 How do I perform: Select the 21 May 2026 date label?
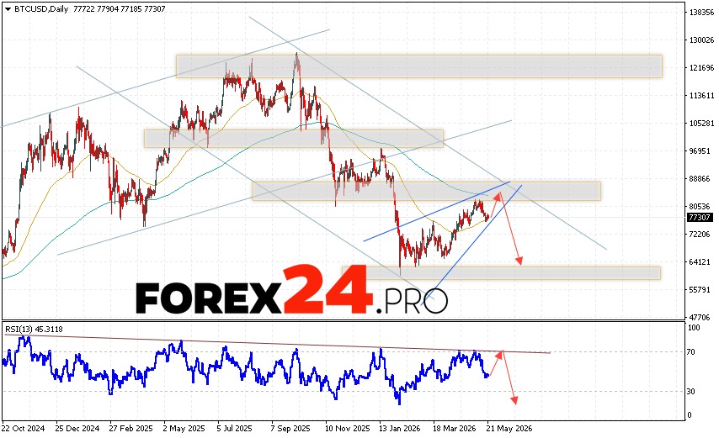(x=509, y=429)
